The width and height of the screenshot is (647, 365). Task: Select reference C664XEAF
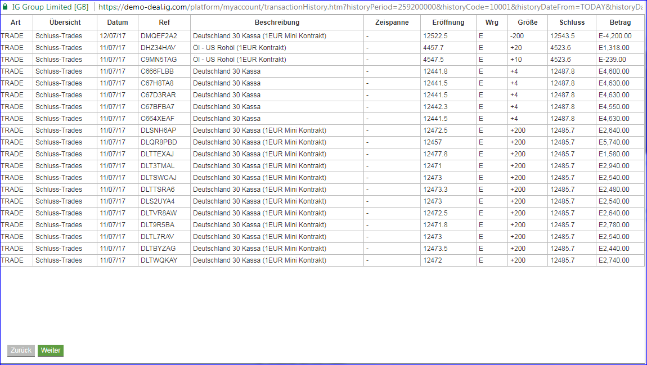coord(157,119)
